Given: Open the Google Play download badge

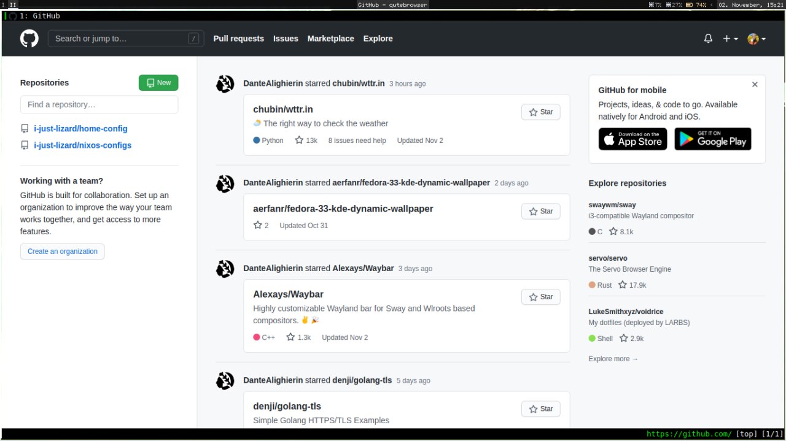Looking at the screenshot, I should coord(713,139).
